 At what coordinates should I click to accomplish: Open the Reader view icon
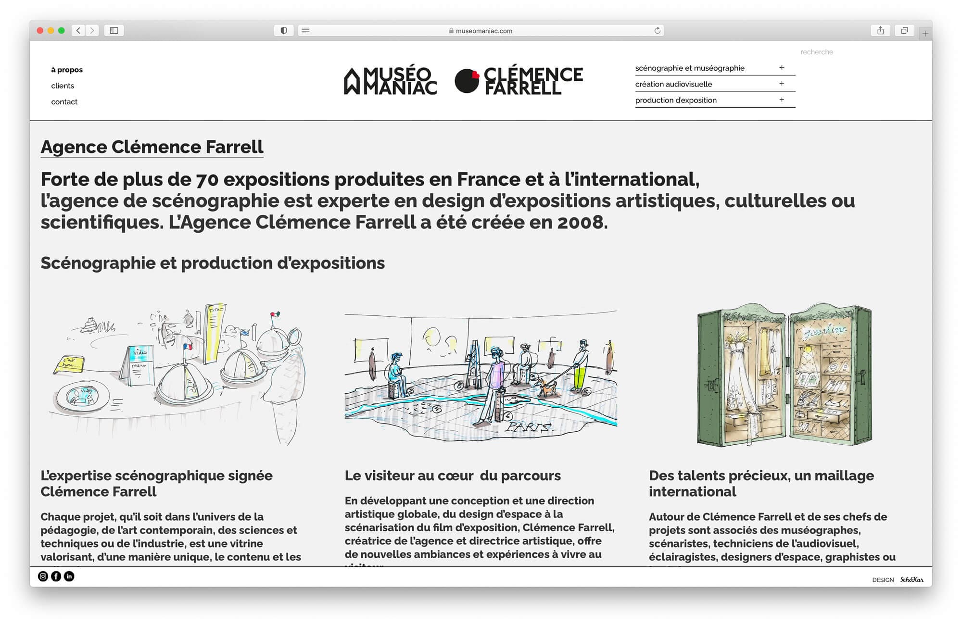coord(305,30)
